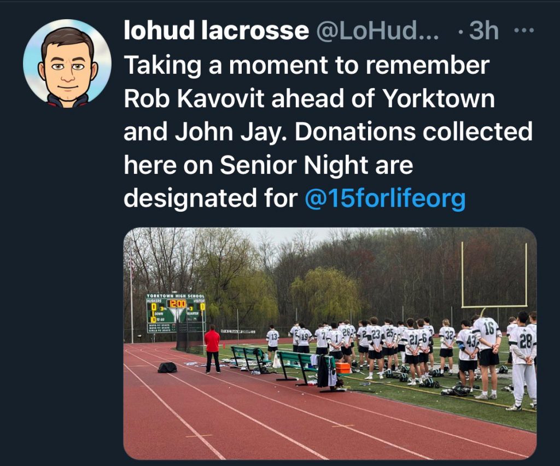Follow the @15forlifeorg mention link
This screenshot has width=560, height=466.
385,198
